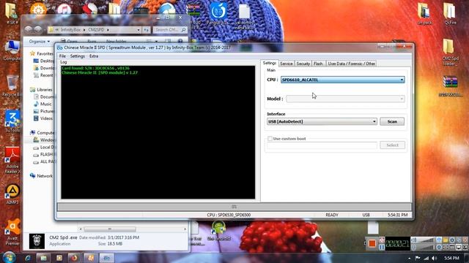469x263 pixels.
Task: Click the orange stop recording button
Action: click(x=372, y=243)
